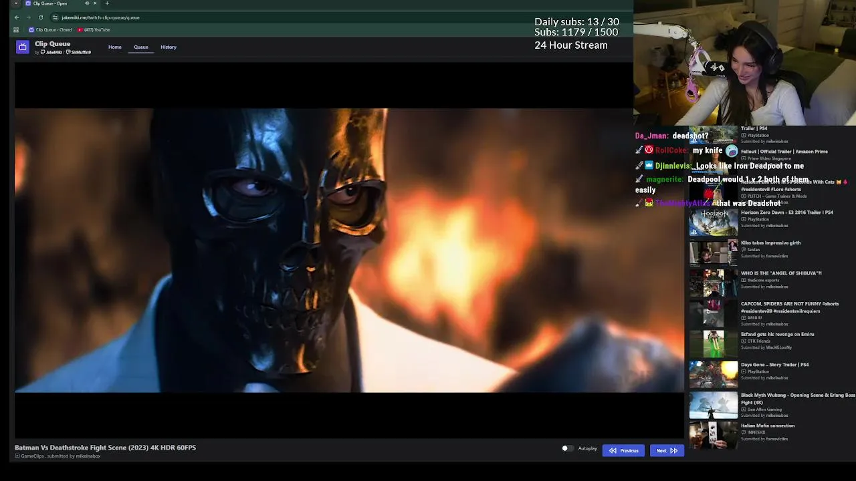Select CAPCOM, SPIDERS ARE NOT FUNNY title

tap(790, 307)
